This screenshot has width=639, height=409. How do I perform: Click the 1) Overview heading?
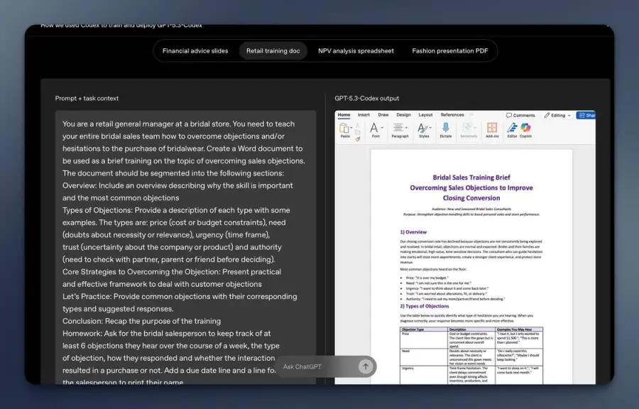coord(413,232)
